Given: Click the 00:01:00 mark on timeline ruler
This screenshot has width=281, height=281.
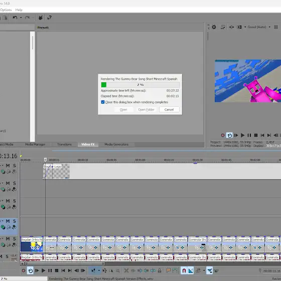Looking at the screenshot, I should [140, 160].
